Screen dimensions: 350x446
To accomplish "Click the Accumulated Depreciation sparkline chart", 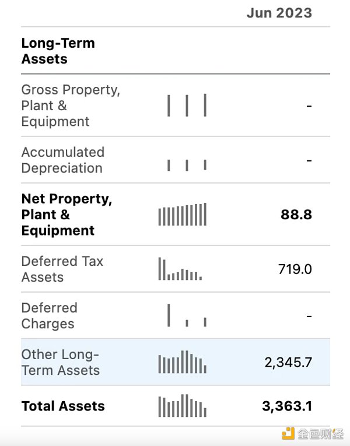I will (187, 165).
